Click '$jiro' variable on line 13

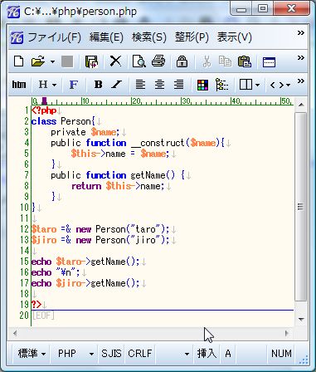point(44,240)
